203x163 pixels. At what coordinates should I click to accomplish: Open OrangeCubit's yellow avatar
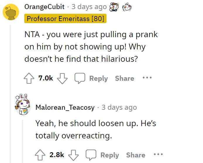[x=11, y=12]
